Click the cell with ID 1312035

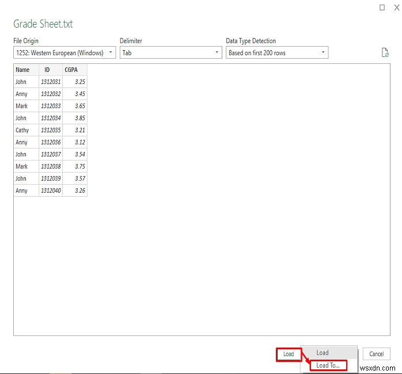[51, 130]
